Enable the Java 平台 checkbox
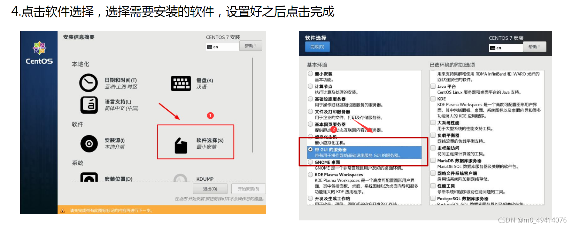 coord(433,86)
